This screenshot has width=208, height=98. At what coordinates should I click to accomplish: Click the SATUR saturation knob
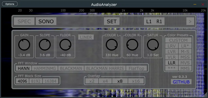tap(153, 45)
